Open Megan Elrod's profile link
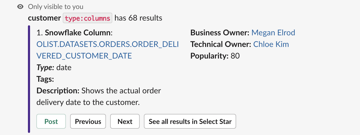This screenshot has height=135, width=360. click(273, 33)
